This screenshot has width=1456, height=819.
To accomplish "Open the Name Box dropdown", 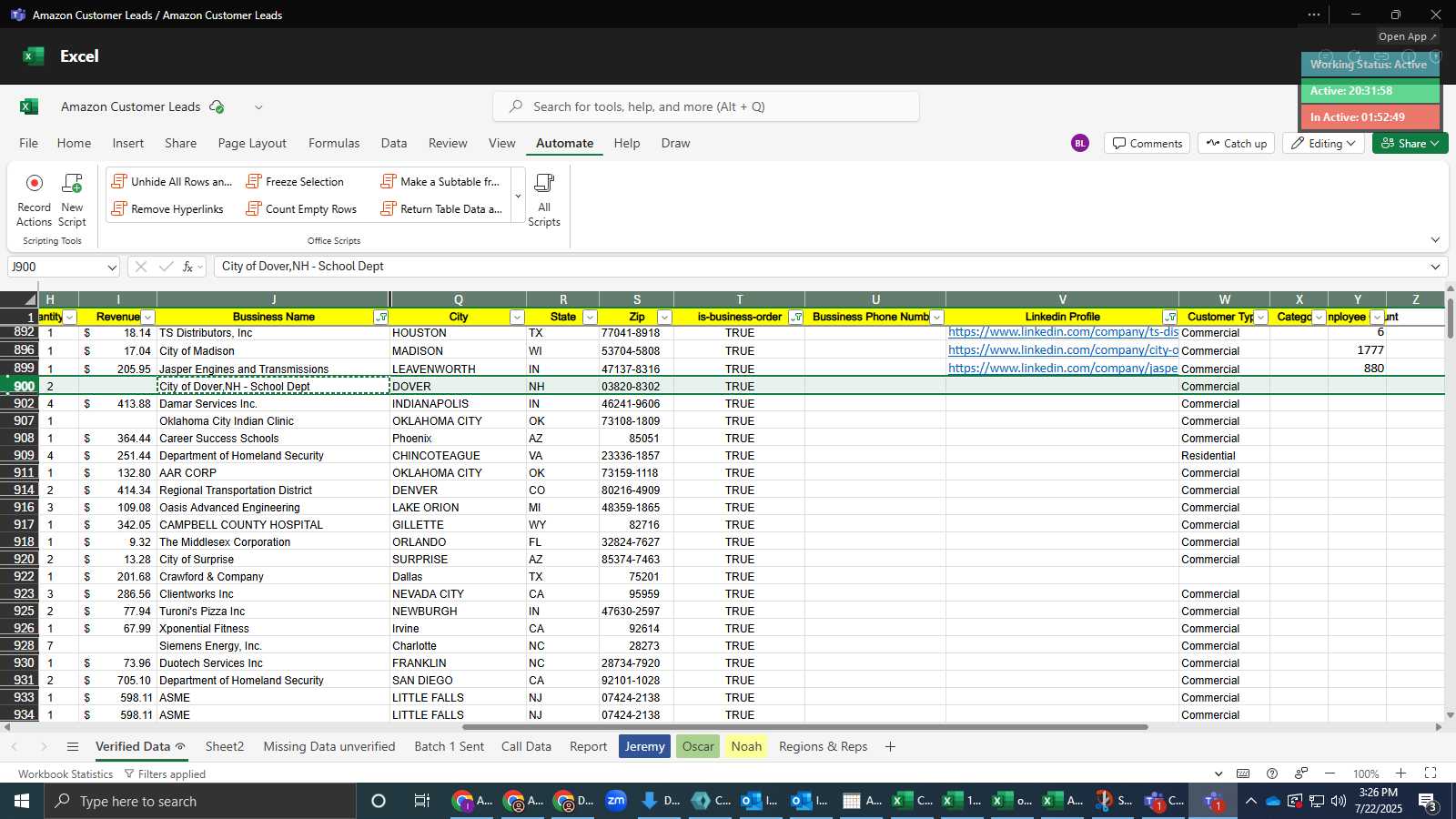I will 112,268.
